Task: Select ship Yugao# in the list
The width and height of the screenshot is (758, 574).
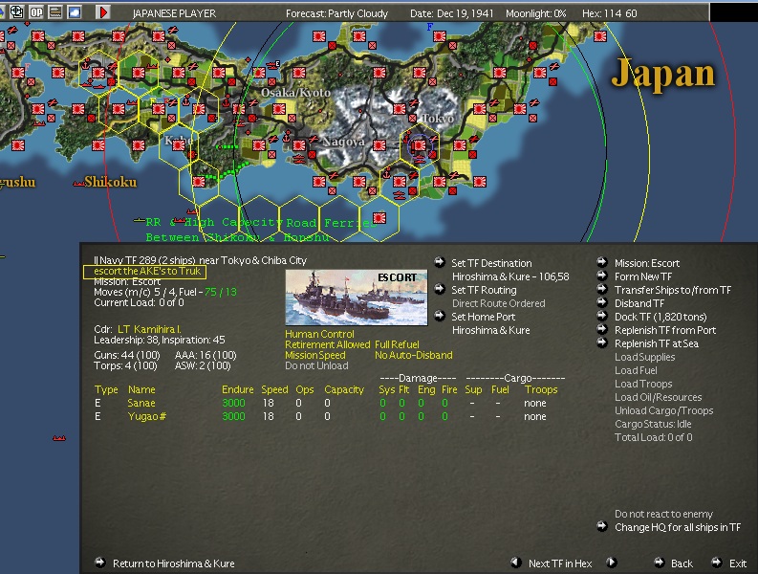Action: point(146,416)
